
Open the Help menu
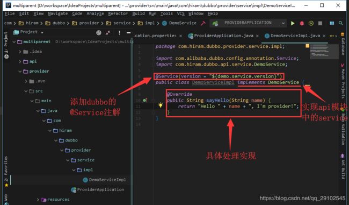click(x=213, y=13)
